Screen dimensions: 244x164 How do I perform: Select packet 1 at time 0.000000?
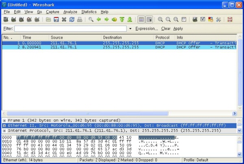pyautogui.click(x=119, y=43)
